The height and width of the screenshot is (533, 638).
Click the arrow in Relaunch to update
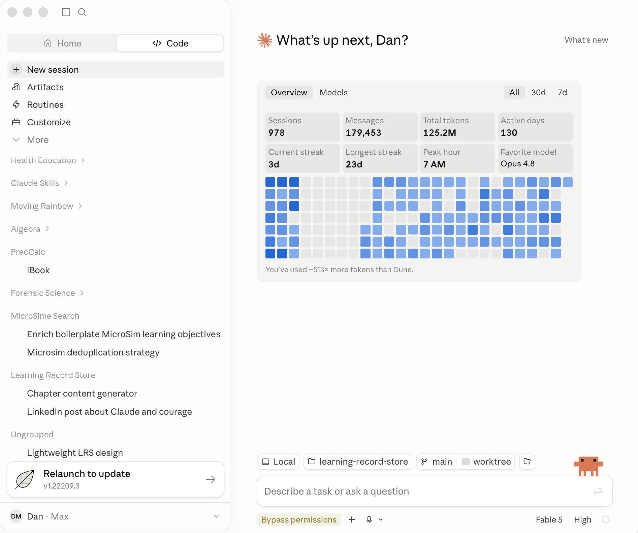pyautogui.click(x=211, y=479)
